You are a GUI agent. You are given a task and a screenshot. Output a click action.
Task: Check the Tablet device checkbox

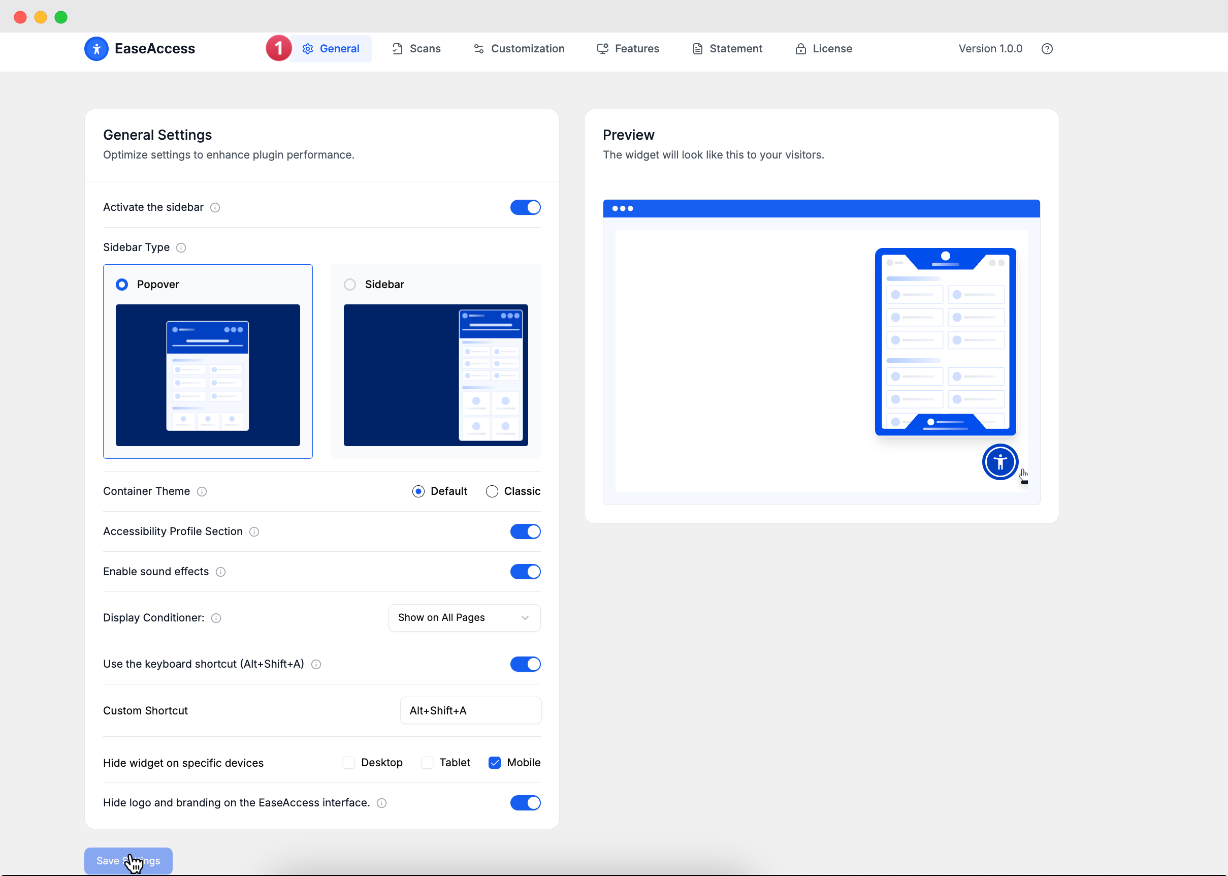point(427,763)
